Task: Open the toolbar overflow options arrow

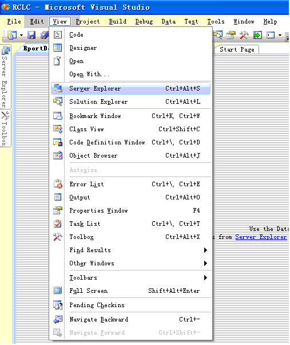Action: pos(288,37)
